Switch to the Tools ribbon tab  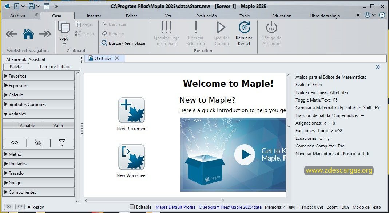[x=245, y=16]
